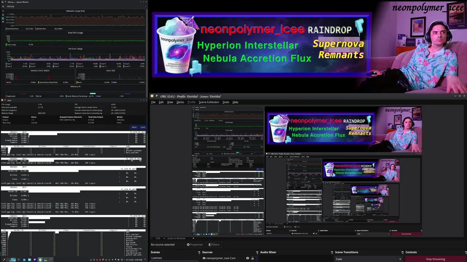
Task: Click Close in the OBS Stats window
Action: pyautogui.click(x=143, y=127)
